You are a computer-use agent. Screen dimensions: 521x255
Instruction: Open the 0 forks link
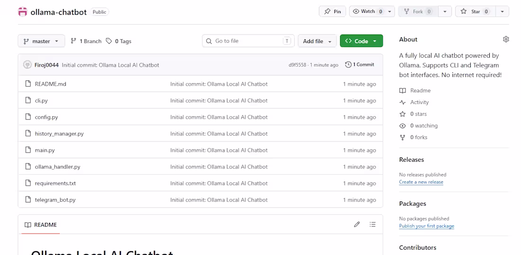[419, 138]
